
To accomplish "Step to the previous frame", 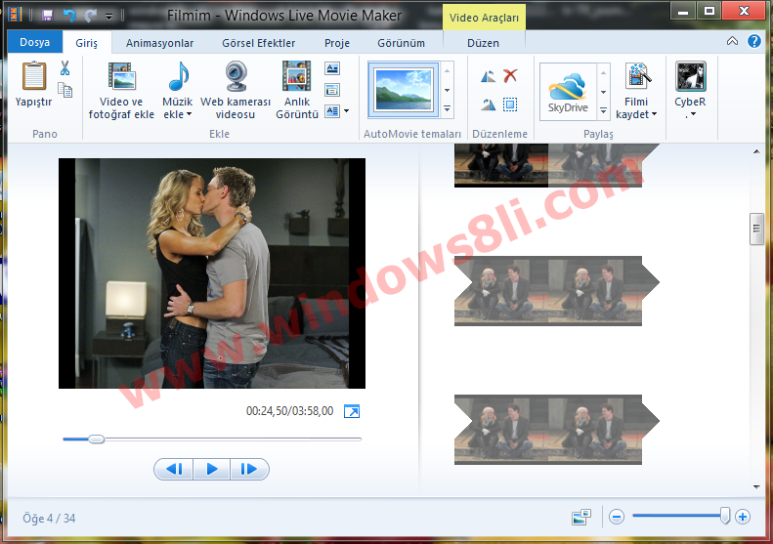I will (174, 469).
